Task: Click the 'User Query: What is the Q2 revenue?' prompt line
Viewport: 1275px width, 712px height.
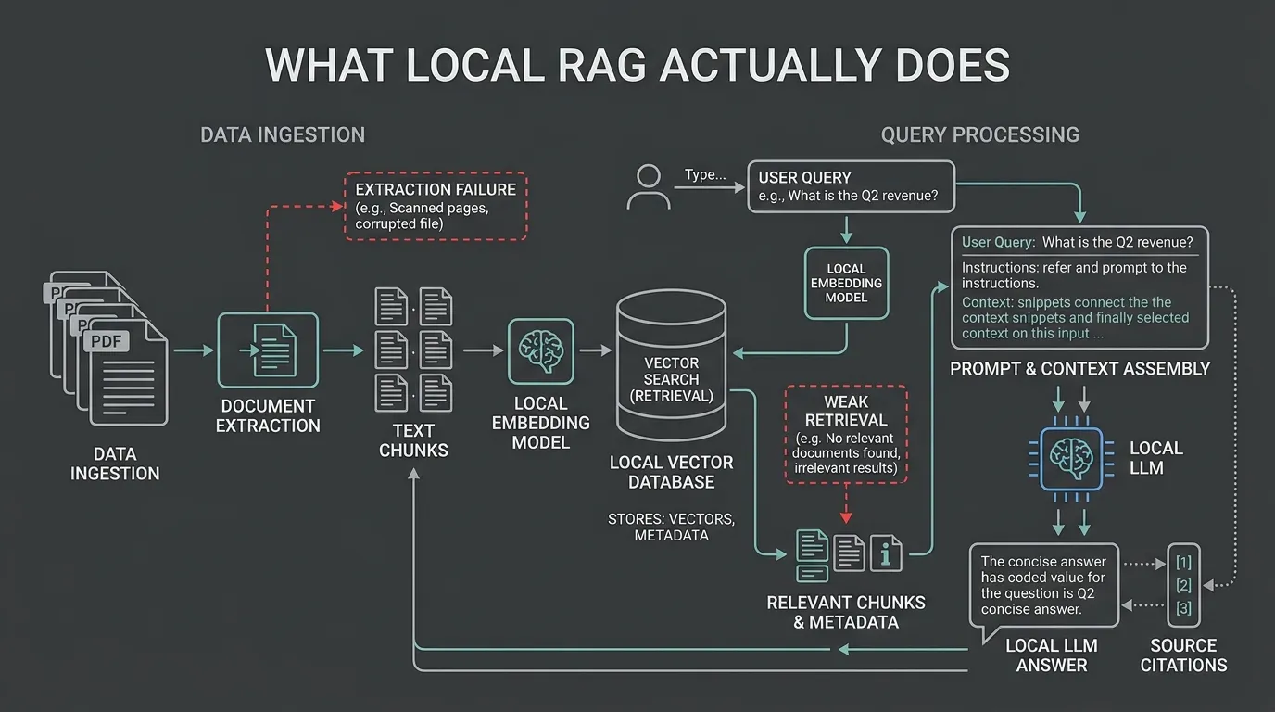Action: [1078, 242]
